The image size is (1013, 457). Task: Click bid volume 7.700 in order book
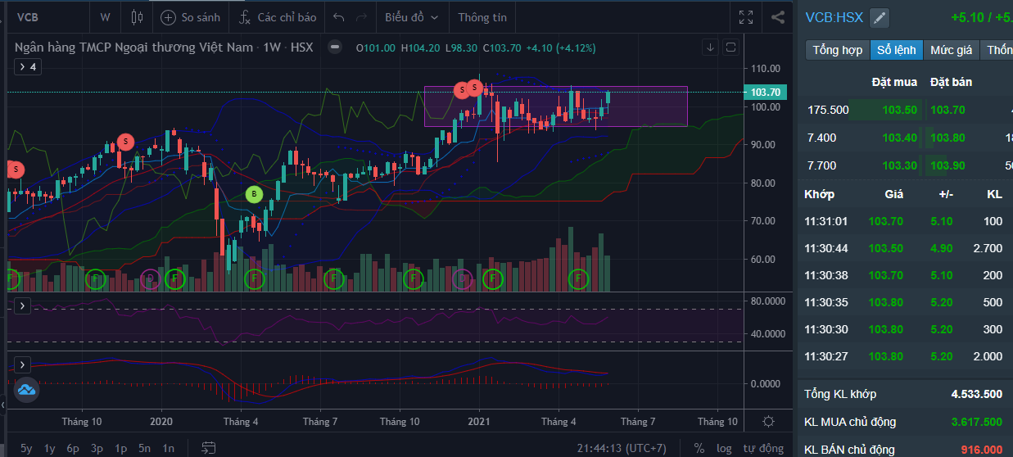[x=821, y=165]
